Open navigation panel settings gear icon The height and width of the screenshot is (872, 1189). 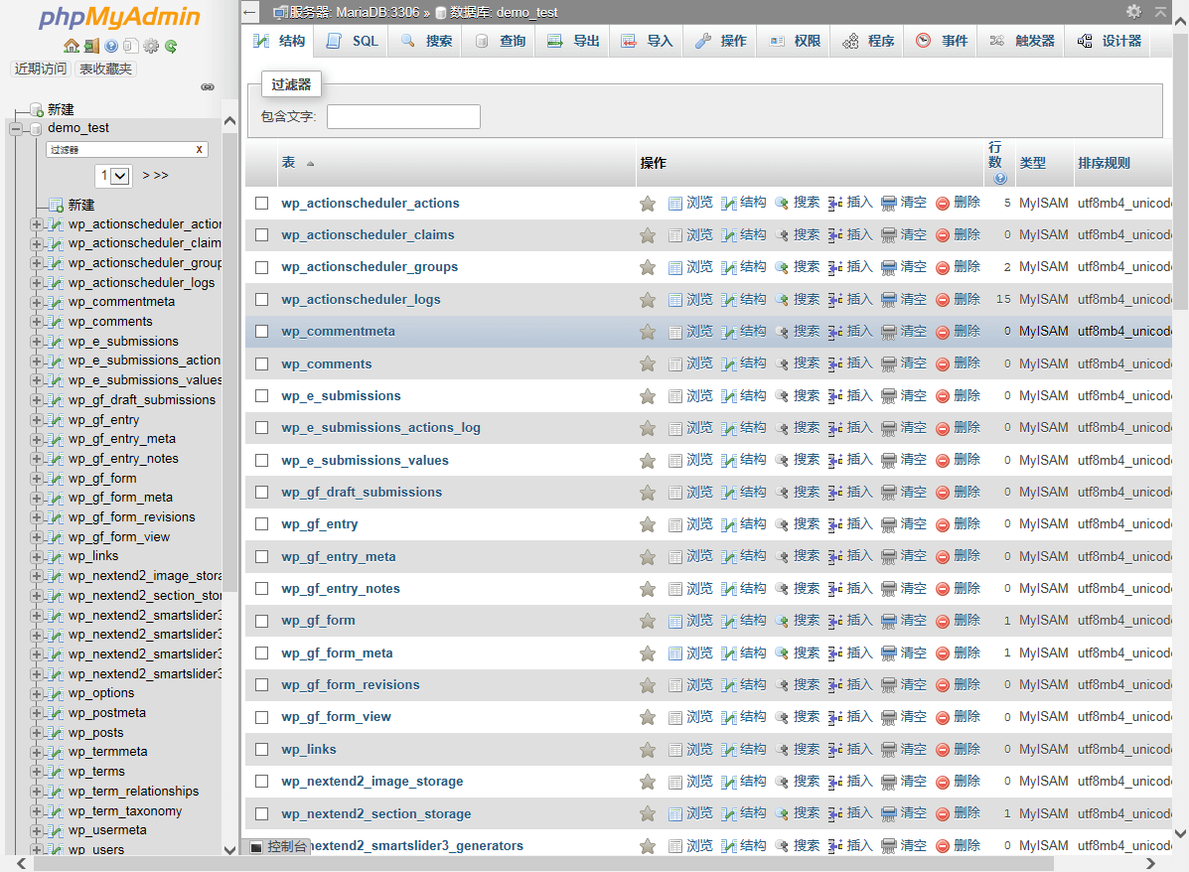pyautogui.click(x=151, y=46)
